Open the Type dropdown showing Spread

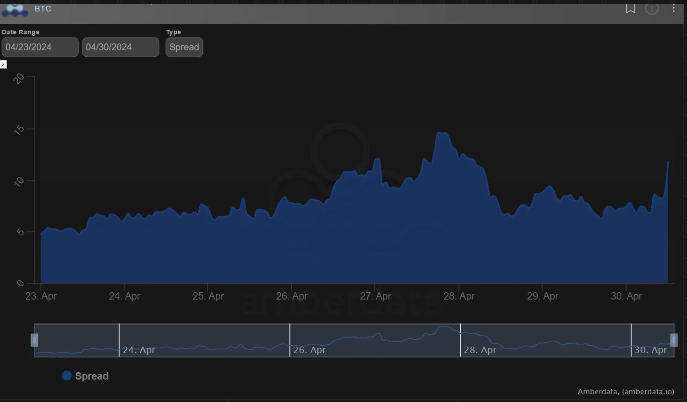coord(184,47)
